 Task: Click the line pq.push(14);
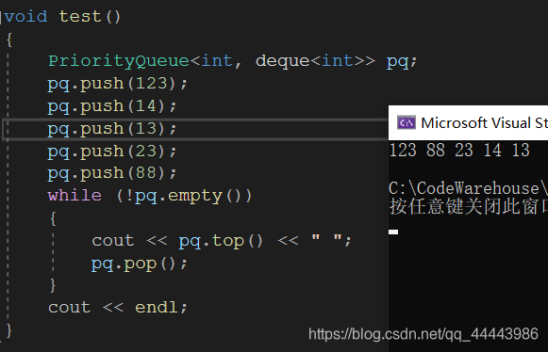(112, 106)
